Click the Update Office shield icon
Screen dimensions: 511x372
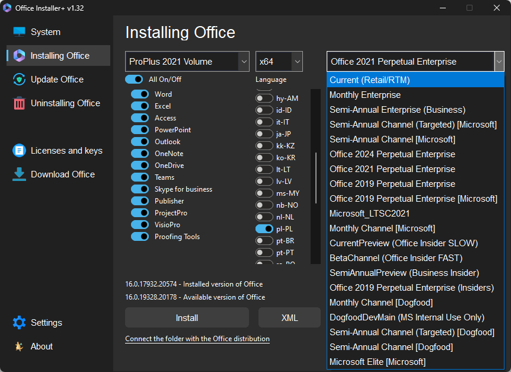[19, 80]
